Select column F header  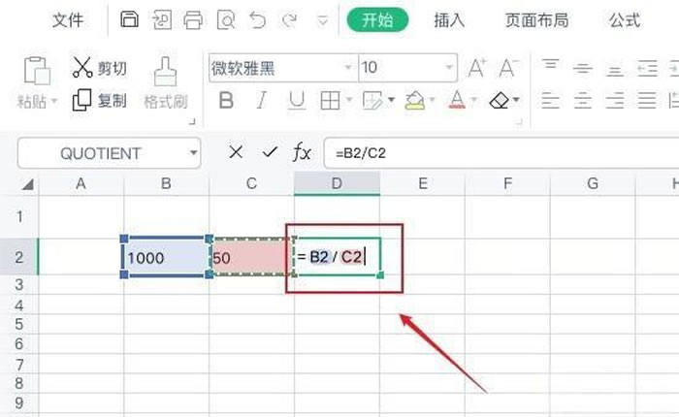507,183
